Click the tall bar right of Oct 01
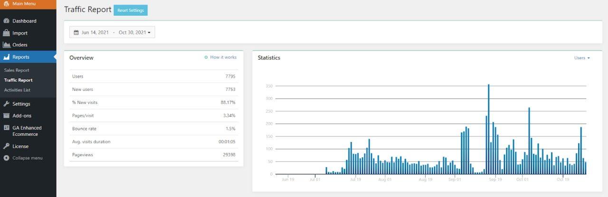 click(529, 141)
